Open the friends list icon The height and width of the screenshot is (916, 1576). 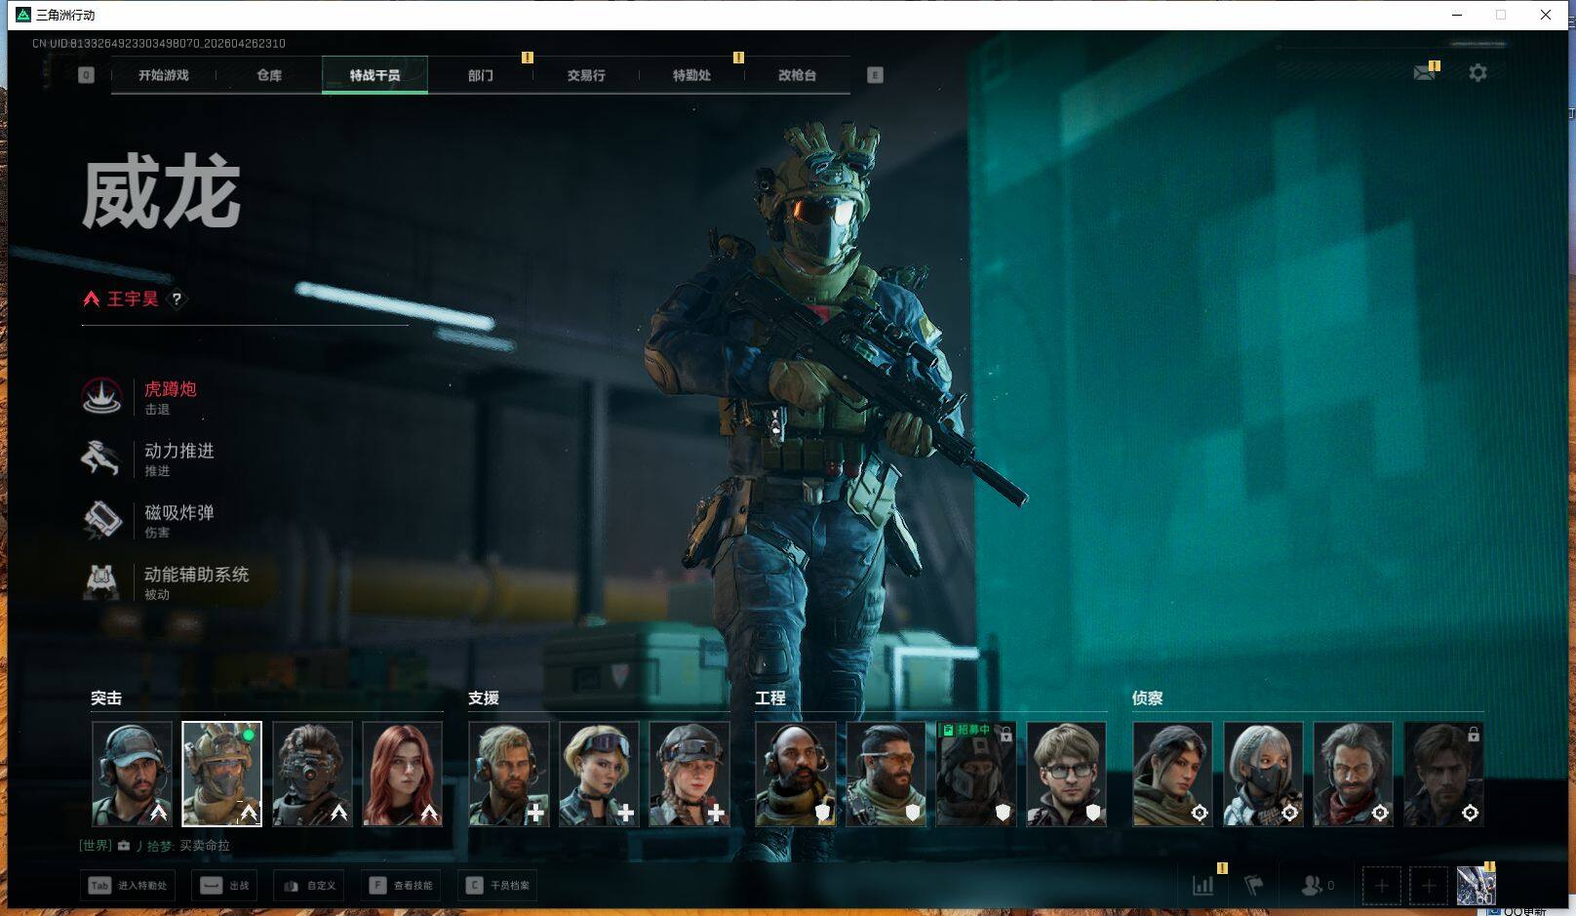(1313, 885)
